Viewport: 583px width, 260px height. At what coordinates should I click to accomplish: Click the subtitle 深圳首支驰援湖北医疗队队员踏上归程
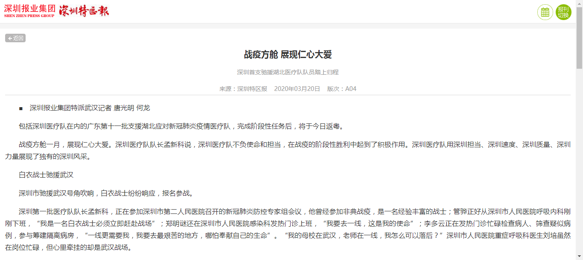pos(288,72)
